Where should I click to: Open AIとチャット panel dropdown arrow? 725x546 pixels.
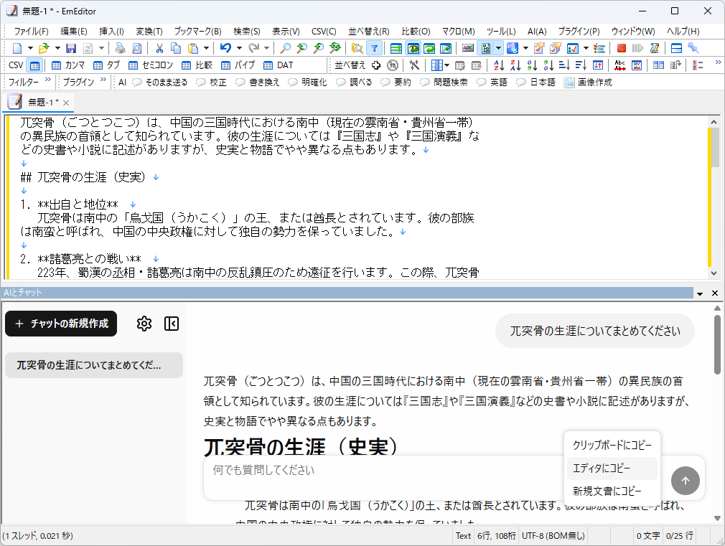click(700, 293)
